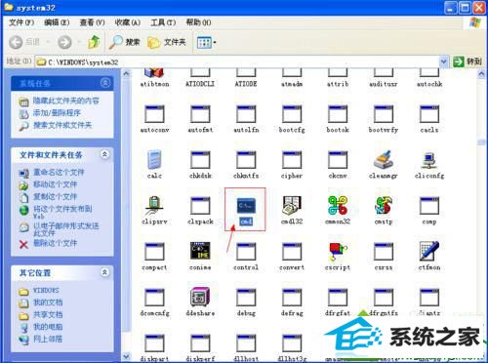Click Delete this file link
Image resolution: width=488 pixels, height=363 pixels.
pos(56,243)
